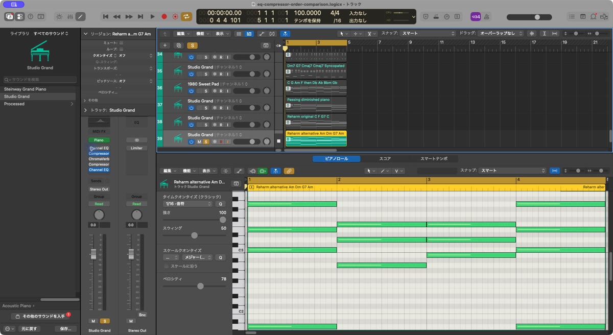Click the 保存... button in library
The width and height of the screenshot is (613, 335).
[x=65, y=329]
